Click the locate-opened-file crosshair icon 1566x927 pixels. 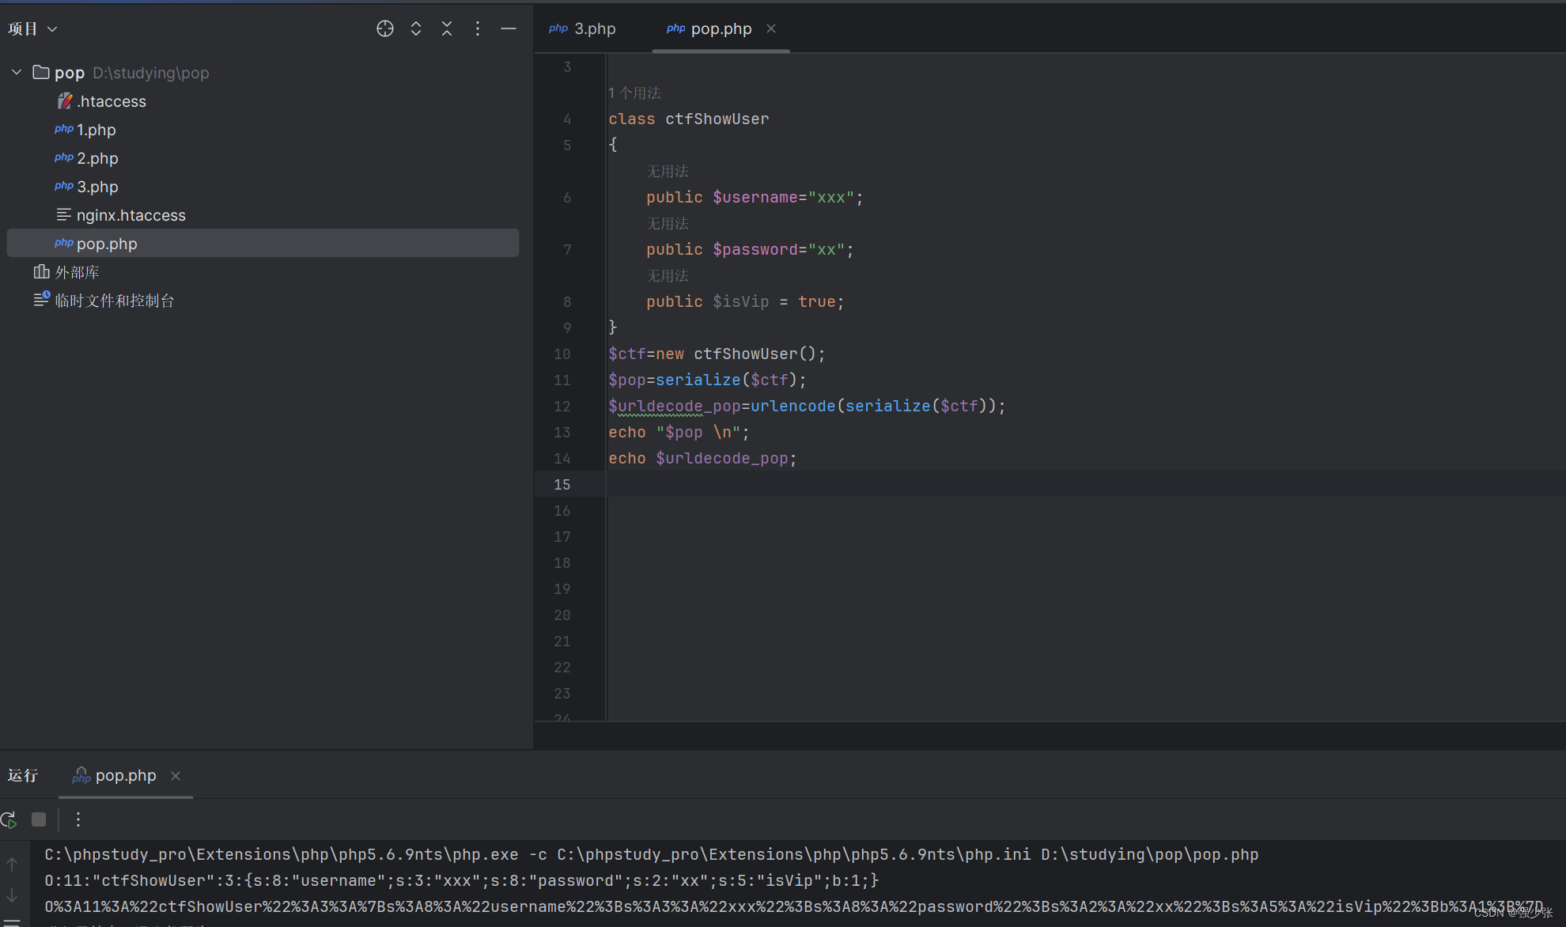pos(385,28)
